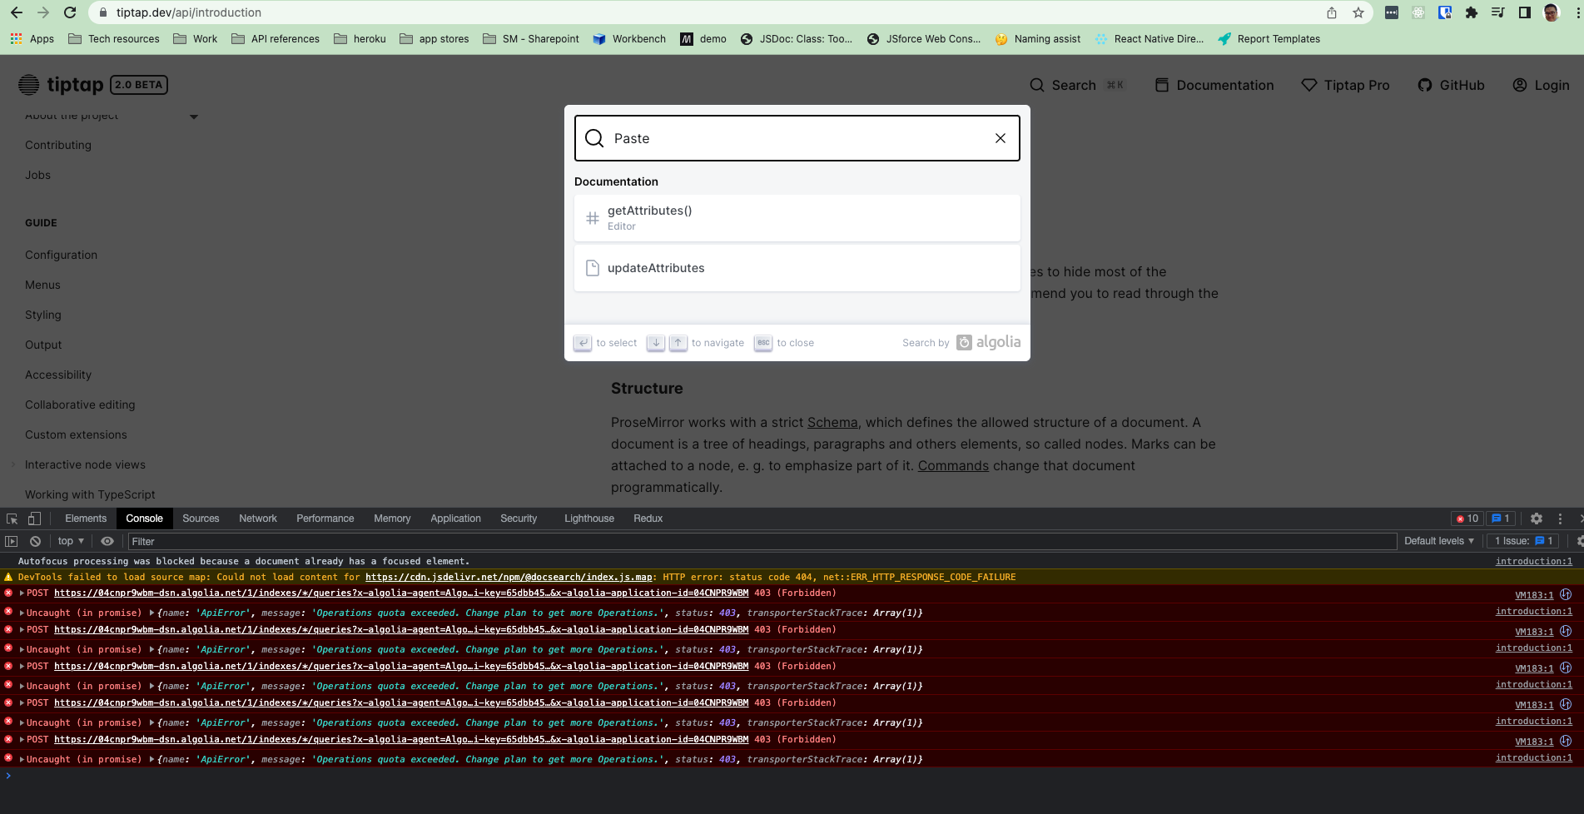The image size is (1584, 814).
Task: Click the tiptap logo
Action: tap(60, 85)
